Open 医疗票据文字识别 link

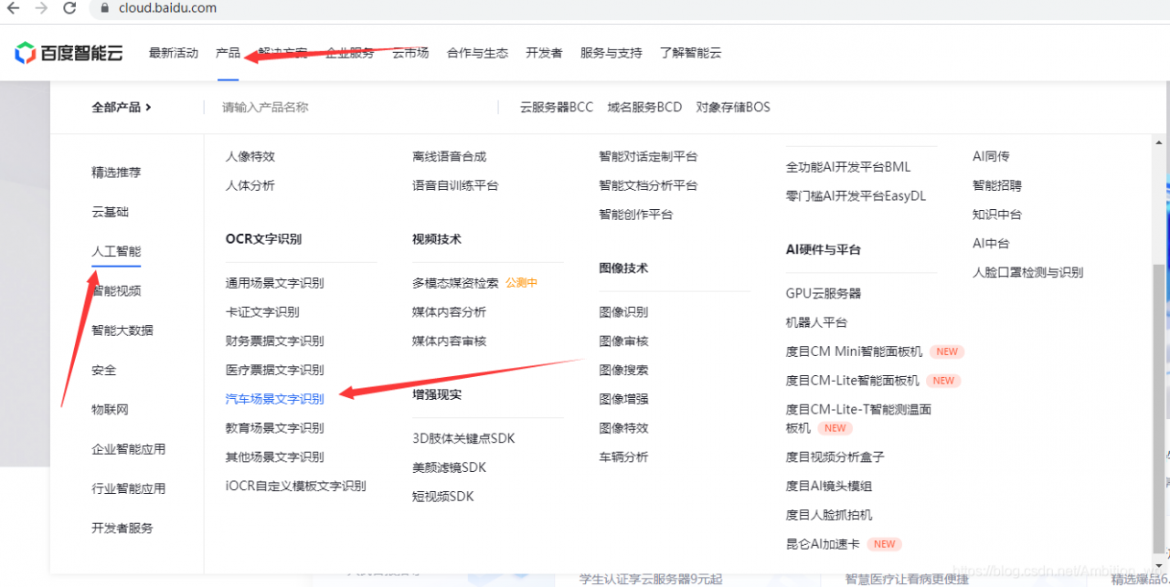tap(274, 370)
